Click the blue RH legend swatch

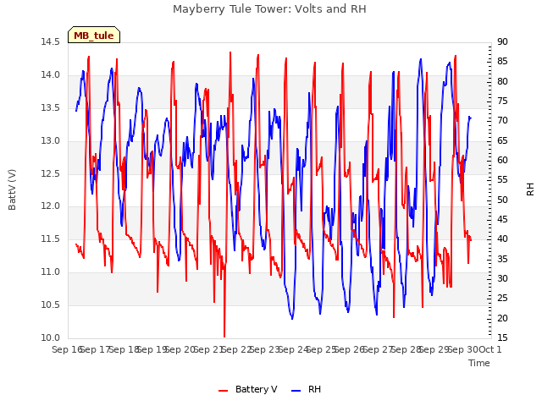296,391
